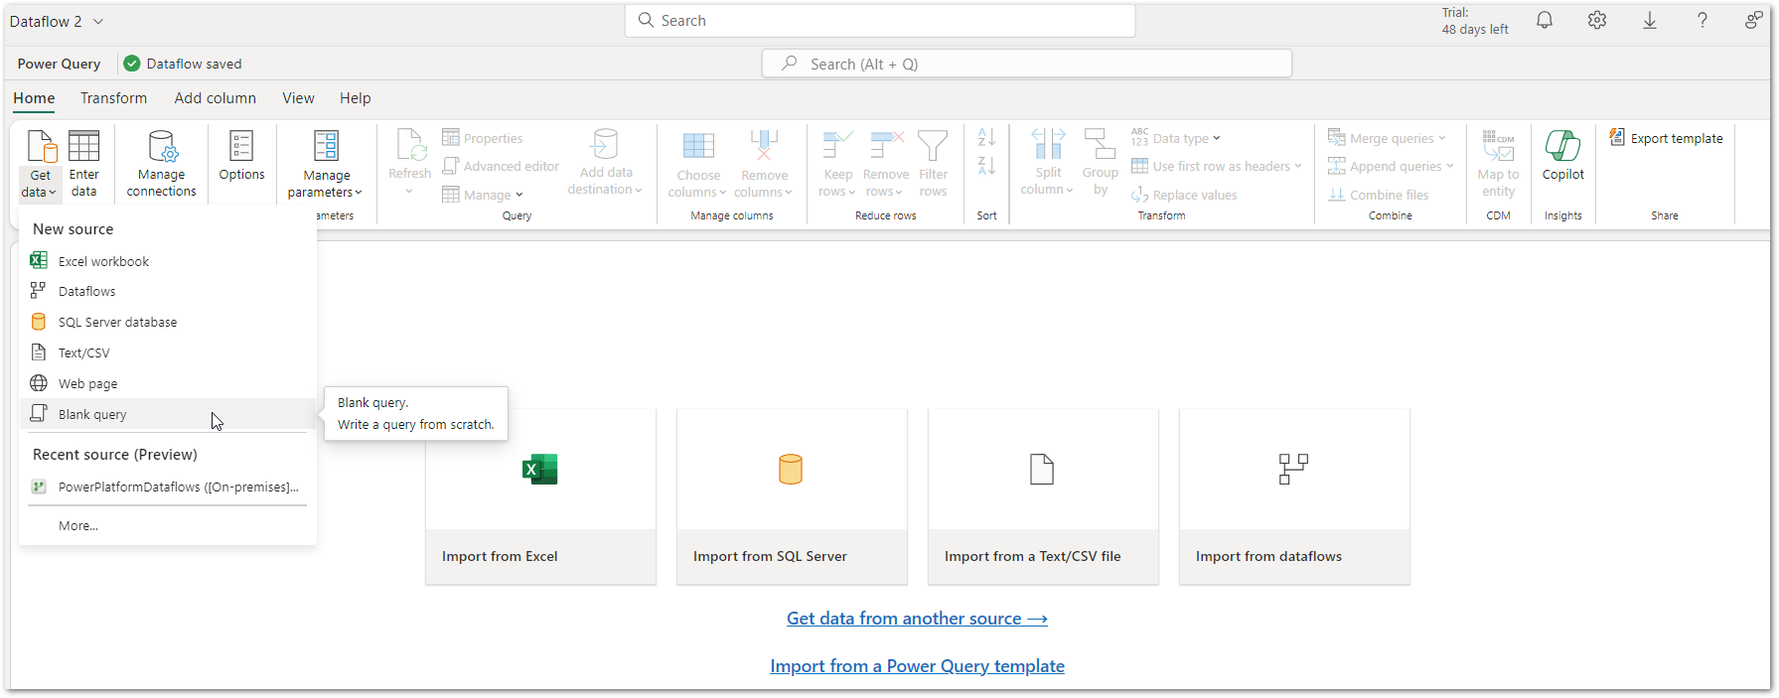Open settings gear icon
Viewport: 1779px width, 698px height.
pos(1596,21)
